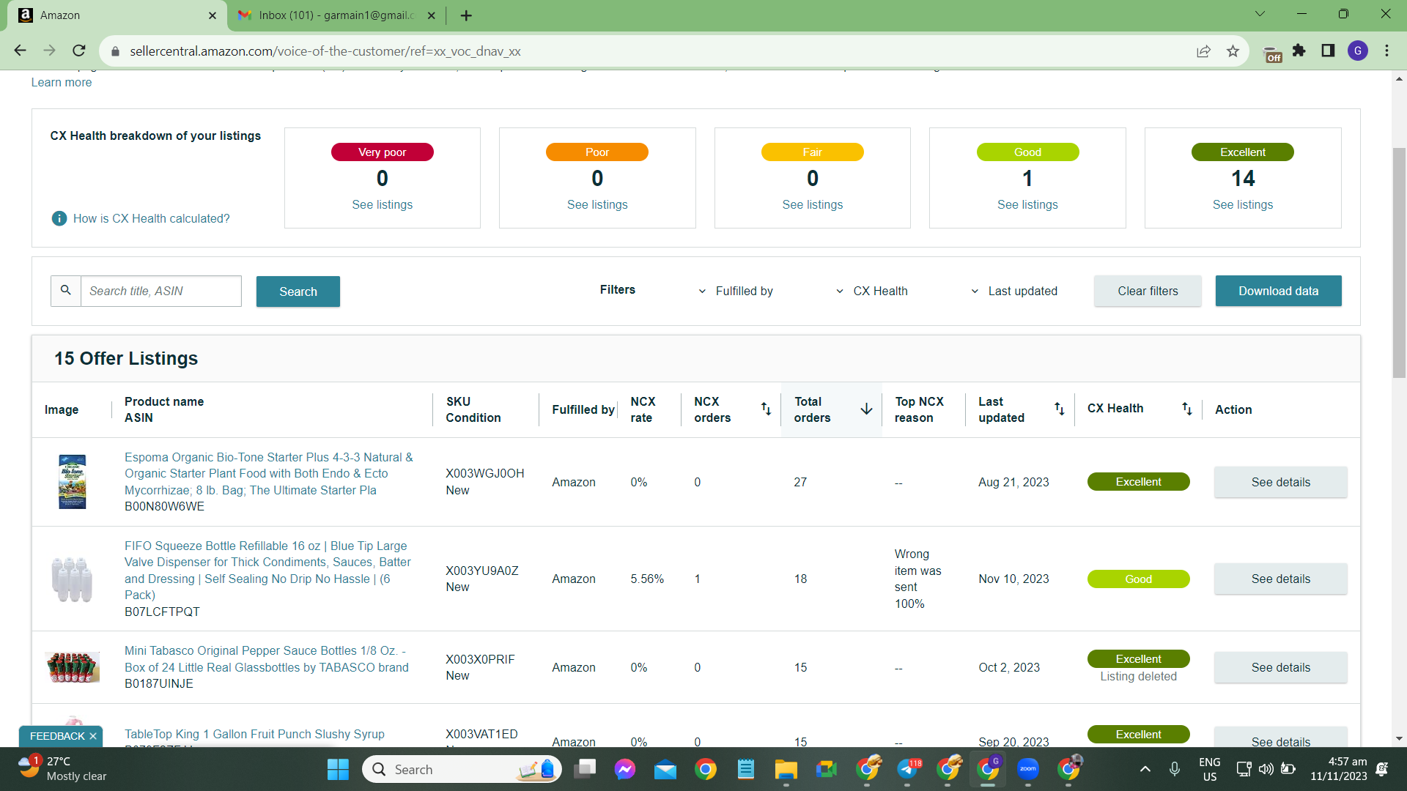See details for the Mini Tabasco listing
Image resolution: width=1407 pixels, height=791 pixels.
point(1280,667)
